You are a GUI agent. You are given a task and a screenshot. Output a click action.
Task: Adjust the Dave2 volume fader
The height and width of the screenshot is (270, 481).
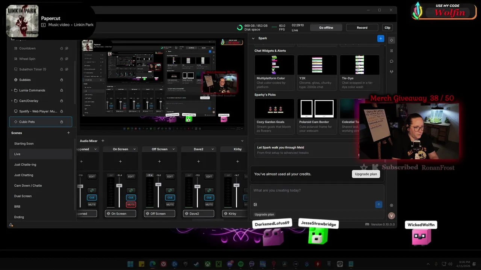click(x=197, y=186)
